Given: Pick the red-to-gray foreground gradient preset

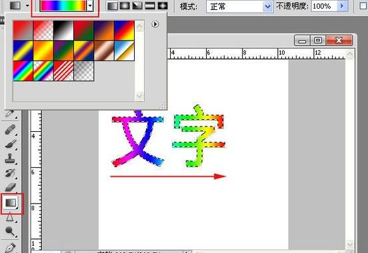Looking at the screenshot, I should [x=23, y=31].
